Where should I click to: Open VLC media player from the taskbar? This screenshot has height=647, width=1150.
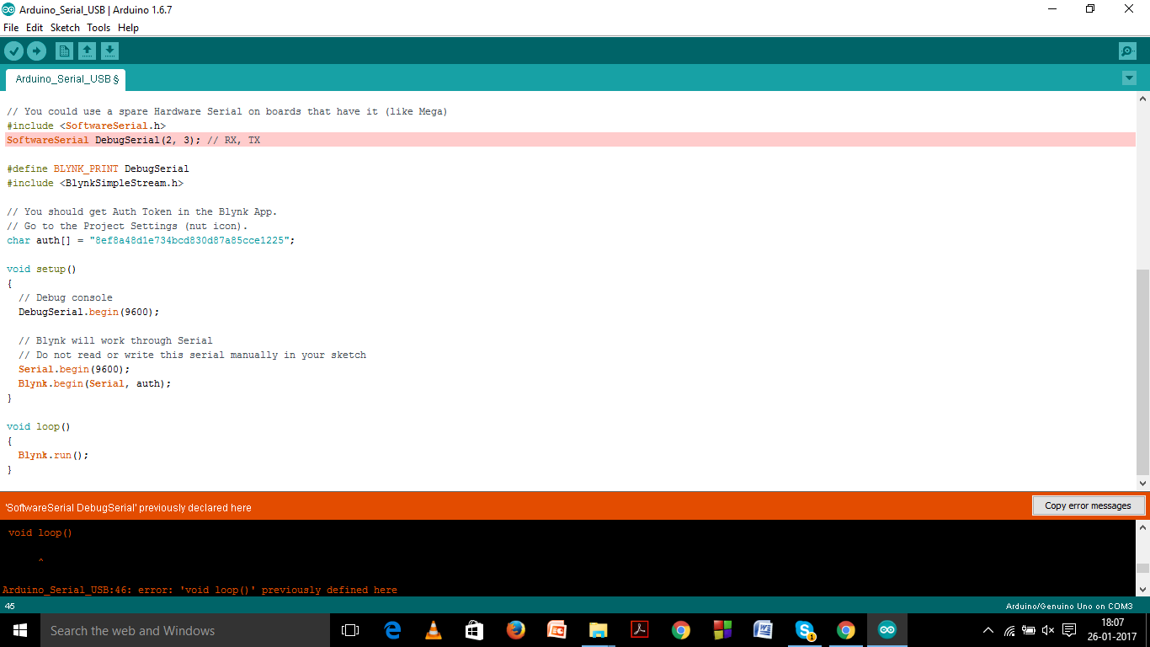(434, 630)
